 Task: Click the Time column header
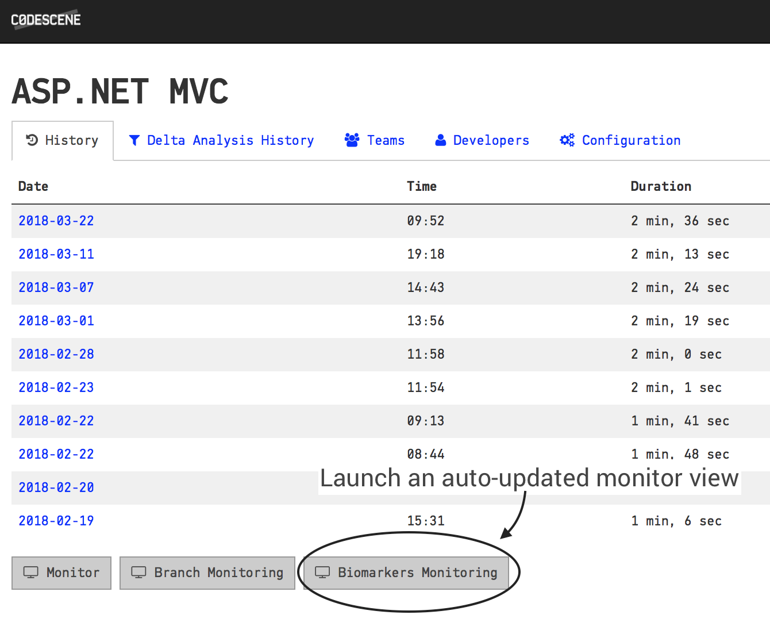coord(422,186)
